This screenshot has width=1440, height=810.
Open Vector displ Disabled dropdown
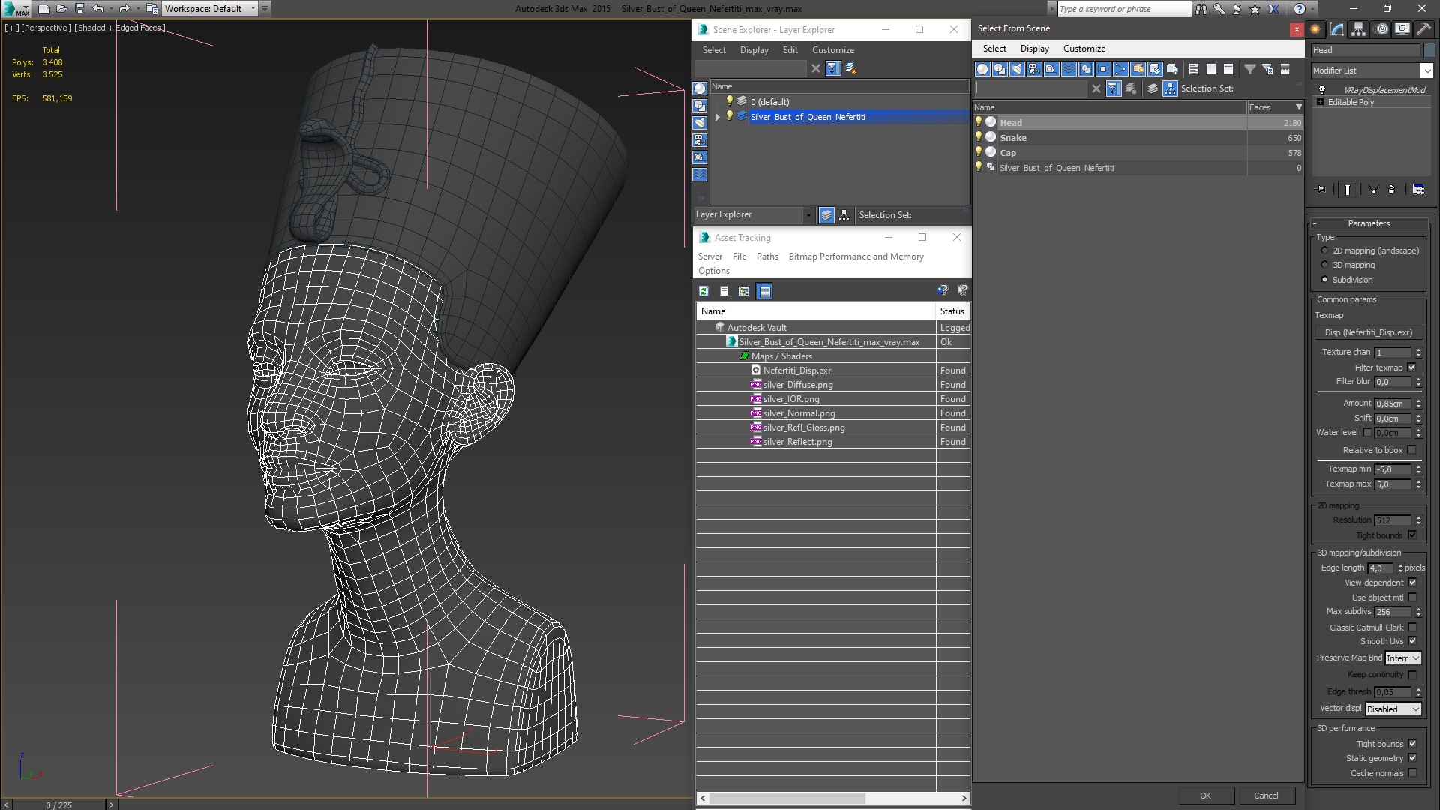(x=1393, y=709)
